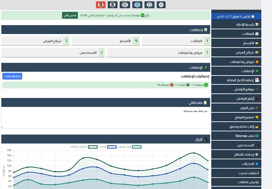Click inside the ملاحظاتي notes text area
Image resolution: width=272 pixels, height=189 pixels.
(105, 118)
